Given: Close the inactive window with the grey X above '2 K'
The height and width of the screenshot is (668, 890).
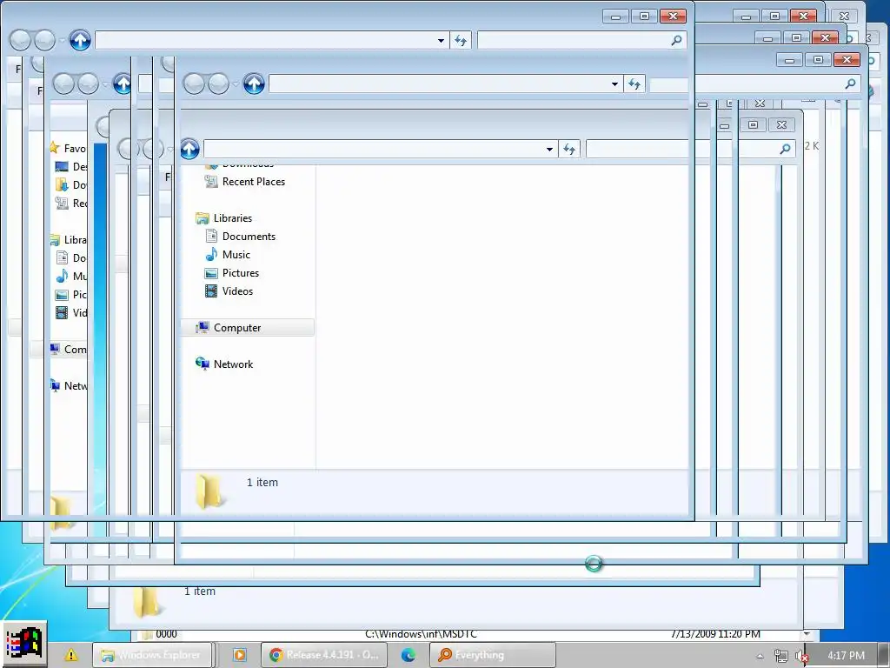Looking at the screenshot, I should coord(781,124).
